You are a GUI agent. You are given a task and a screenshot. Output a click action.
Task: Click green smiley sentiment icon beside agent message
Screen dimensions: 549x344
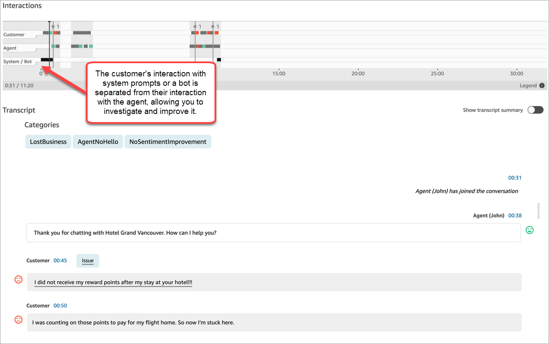pyautogui.click(x=529, y=230)
